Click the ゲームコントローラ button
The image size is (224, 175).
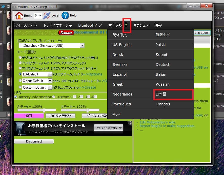tap(95, 116)
